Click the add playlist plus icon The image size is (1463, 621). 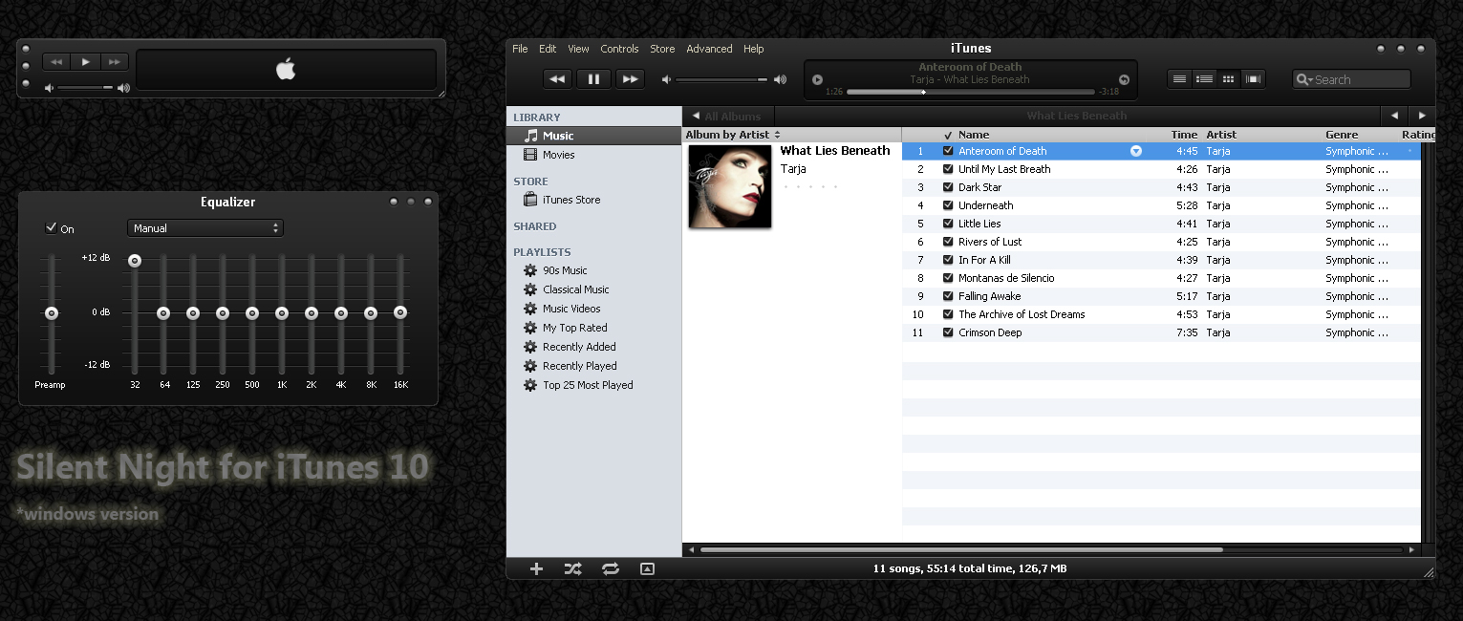536,568
